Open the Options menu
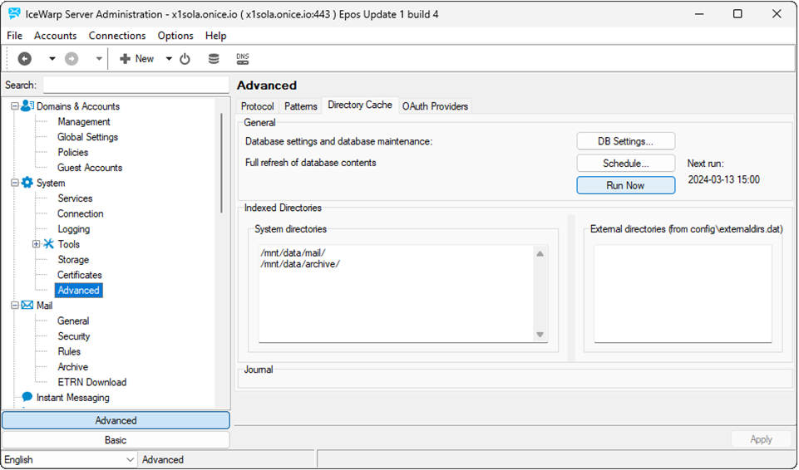The image size is (799, 470). click(x=175, y=36)
